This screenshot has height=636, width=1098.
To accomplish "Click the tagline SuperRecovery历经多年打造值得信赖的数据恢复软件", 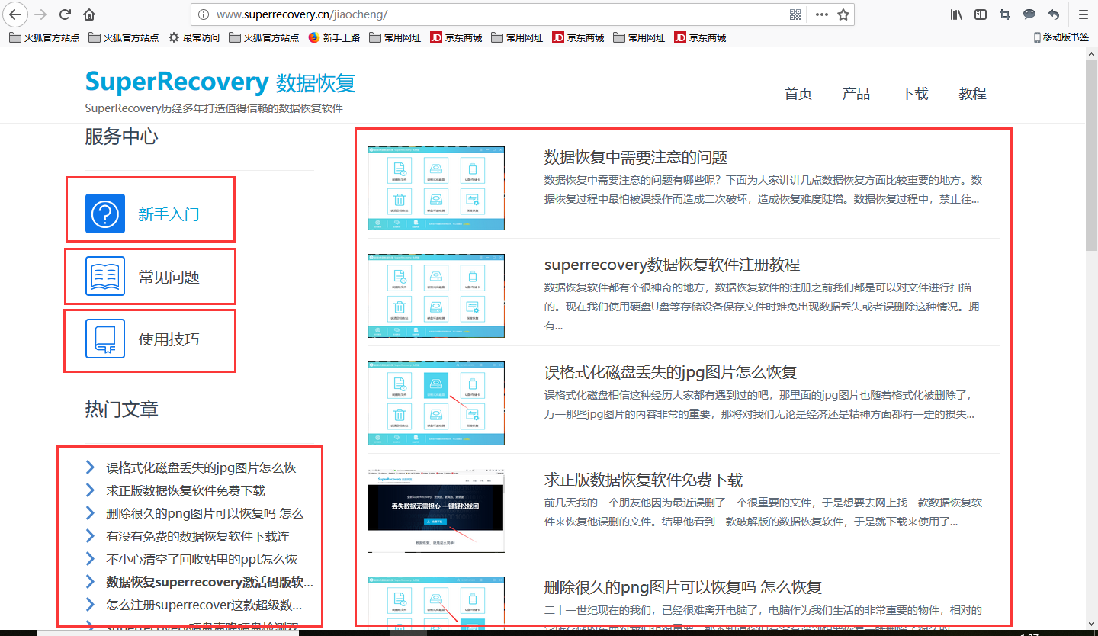I will click(x=214, y=108).
